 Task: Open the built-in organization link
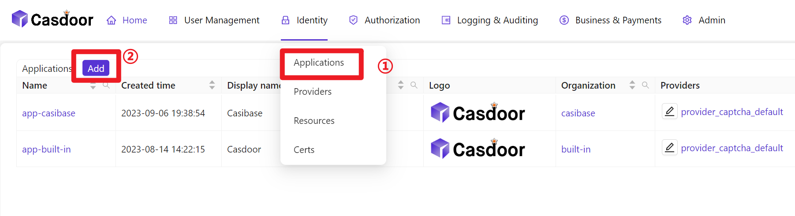click(576, 149)
